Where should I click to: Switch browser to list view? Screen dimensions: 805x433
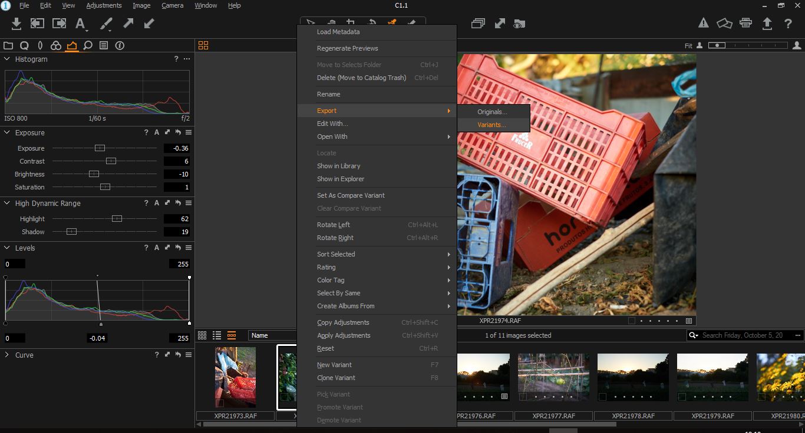217,335
